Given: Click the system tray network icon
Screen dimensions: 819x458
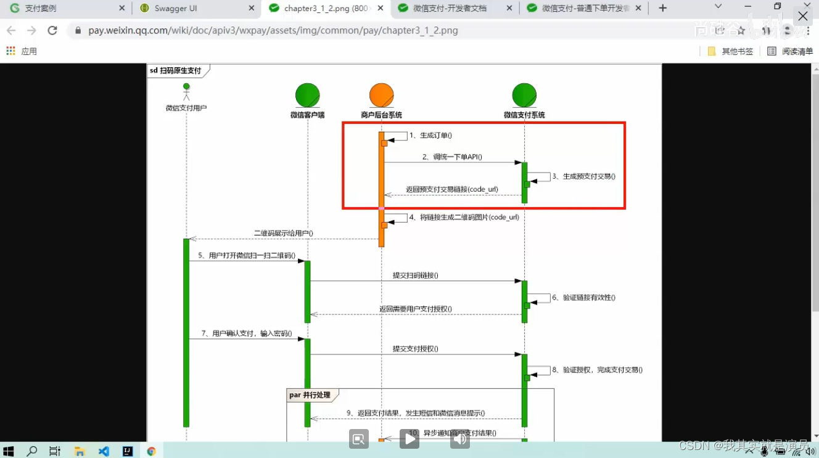Looking at the screenshot, I should pyautogui.click(x=796, y=451).
